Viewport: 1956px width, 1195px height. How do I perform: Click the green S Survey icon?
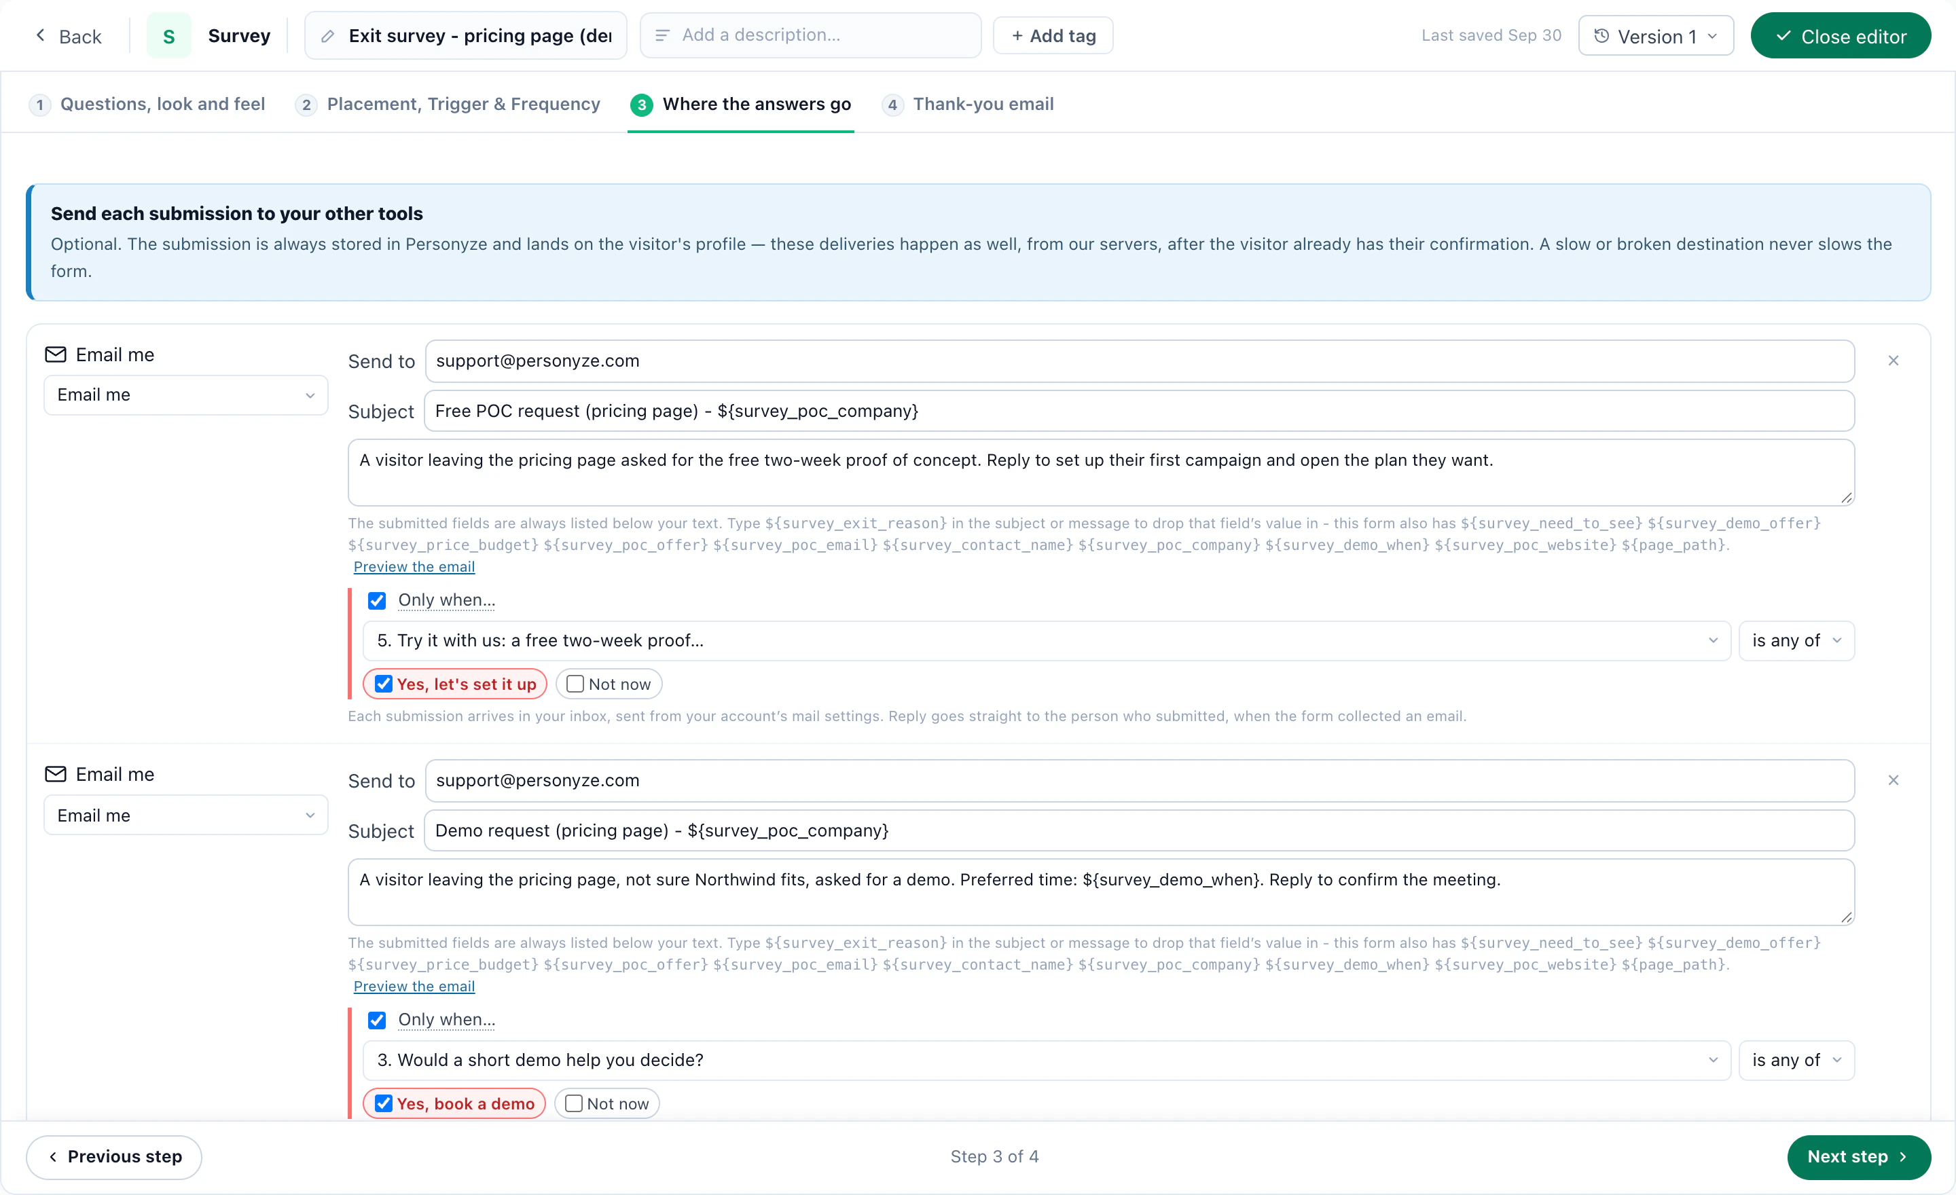pyautogui.click(x=168, y=36)
